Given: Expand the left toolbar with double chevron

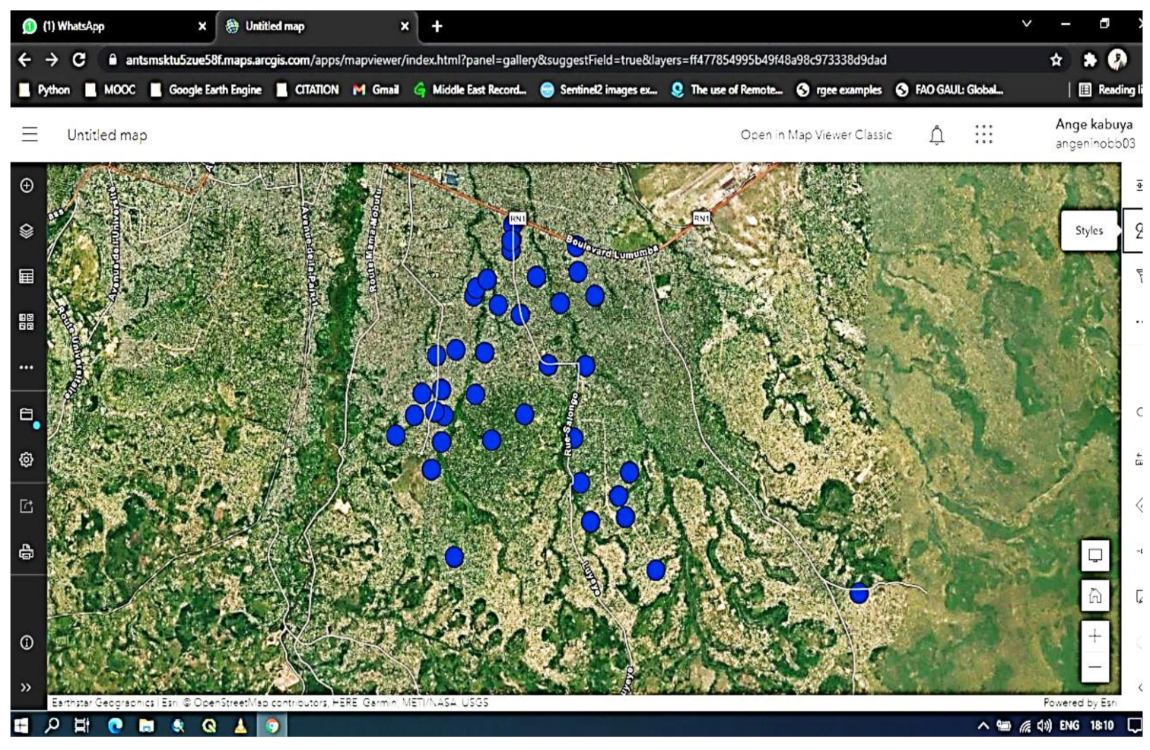Looking at the screenshot, I should [x=27, y=688].
